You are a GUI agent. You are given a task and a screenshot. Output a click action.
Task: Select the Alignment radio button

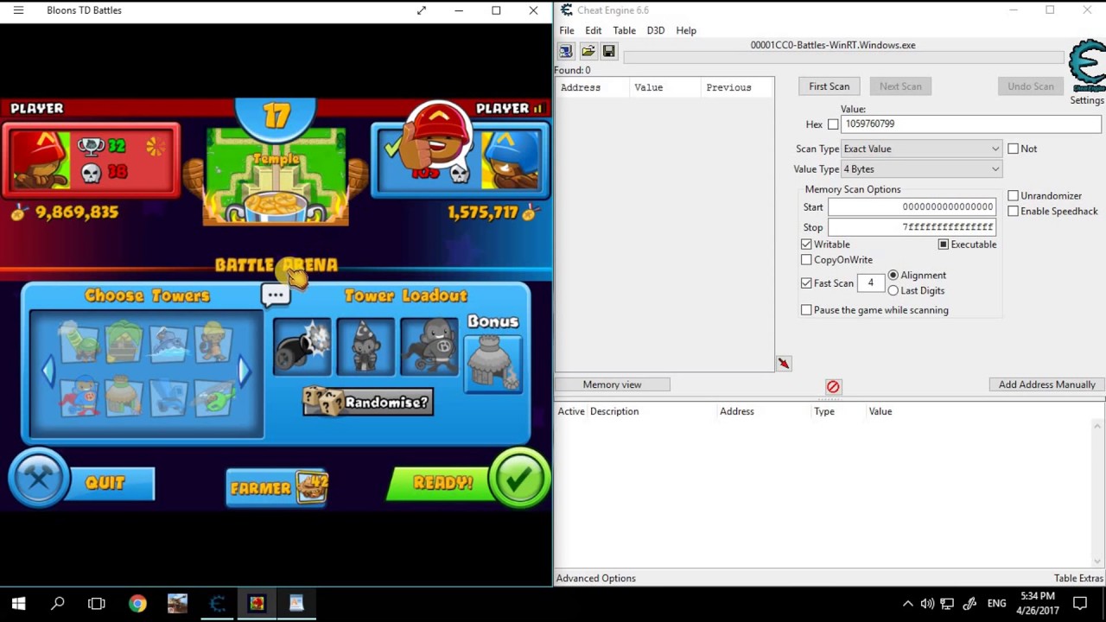(x=893, y=276)
